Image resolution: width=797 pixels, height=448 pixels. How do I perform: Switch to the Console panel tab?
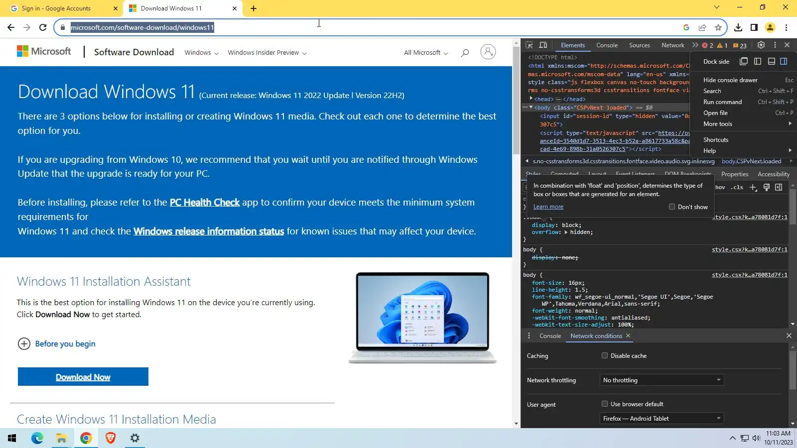(x=607, y=45)
